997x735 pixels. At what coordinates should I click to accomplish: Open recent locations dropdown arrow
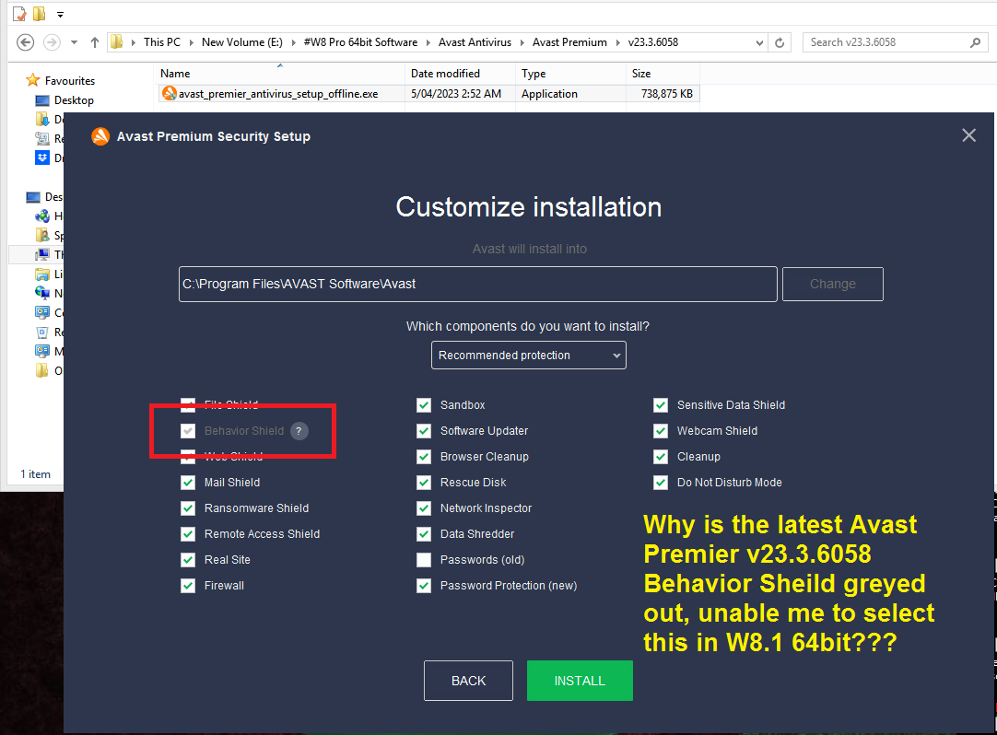pos(74,42)
